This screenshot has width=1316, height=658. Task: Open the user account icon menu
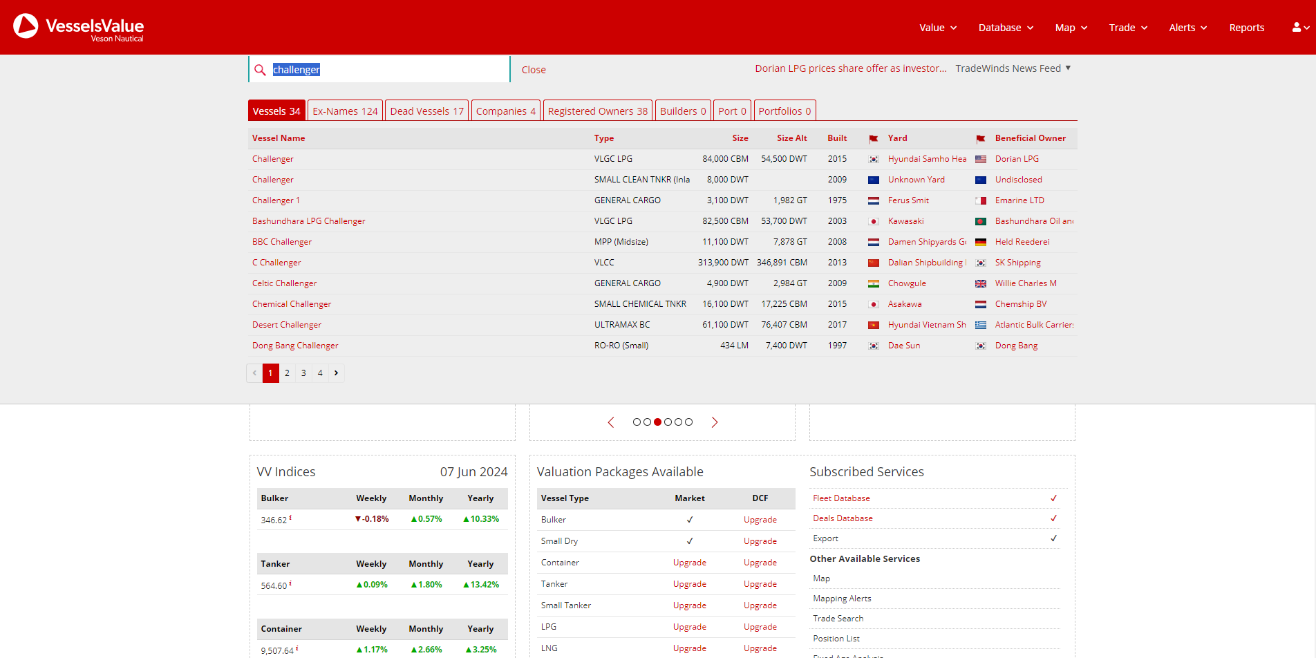click(x=1301, y=28)
